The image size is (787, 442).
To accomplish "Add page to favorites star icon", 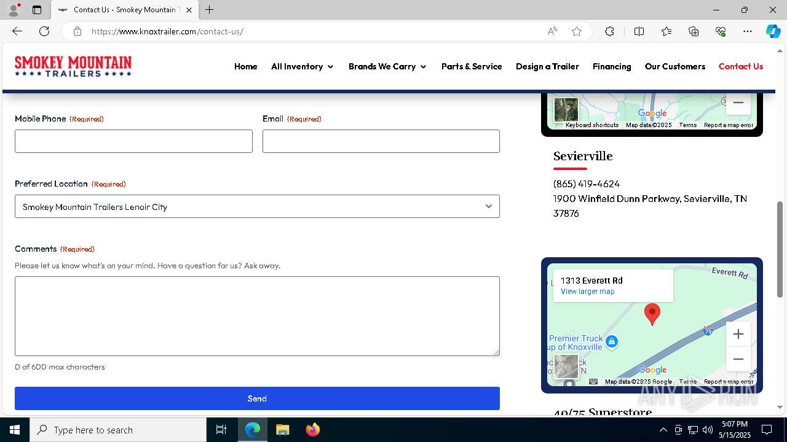I will click(x=577, y=31).
